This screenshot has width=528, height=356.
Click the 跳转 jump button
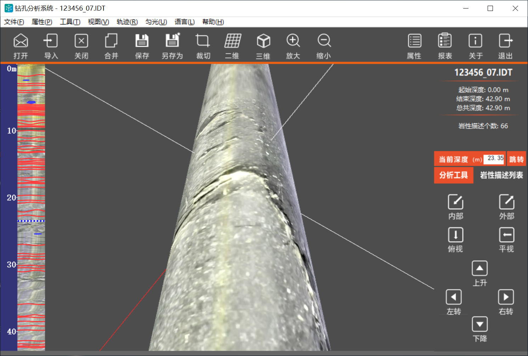516,159
